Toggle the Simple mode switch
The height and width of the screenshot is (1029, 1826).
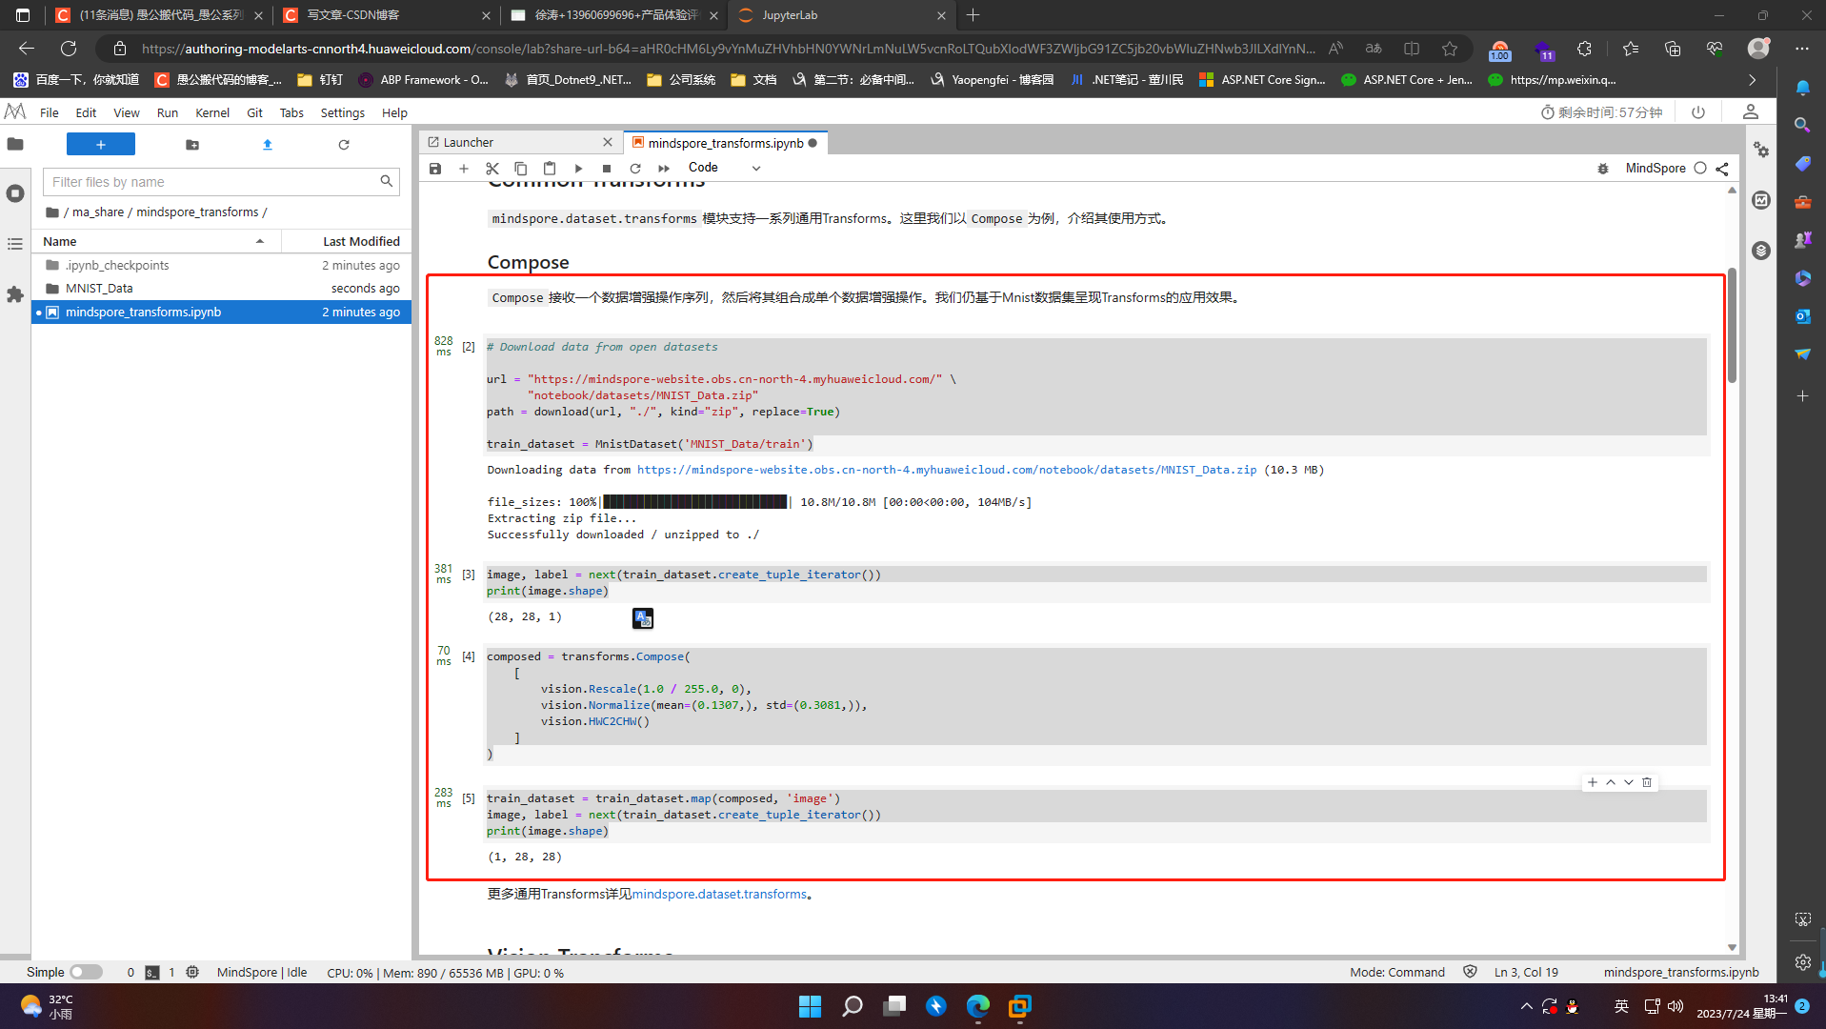point(86,972)
